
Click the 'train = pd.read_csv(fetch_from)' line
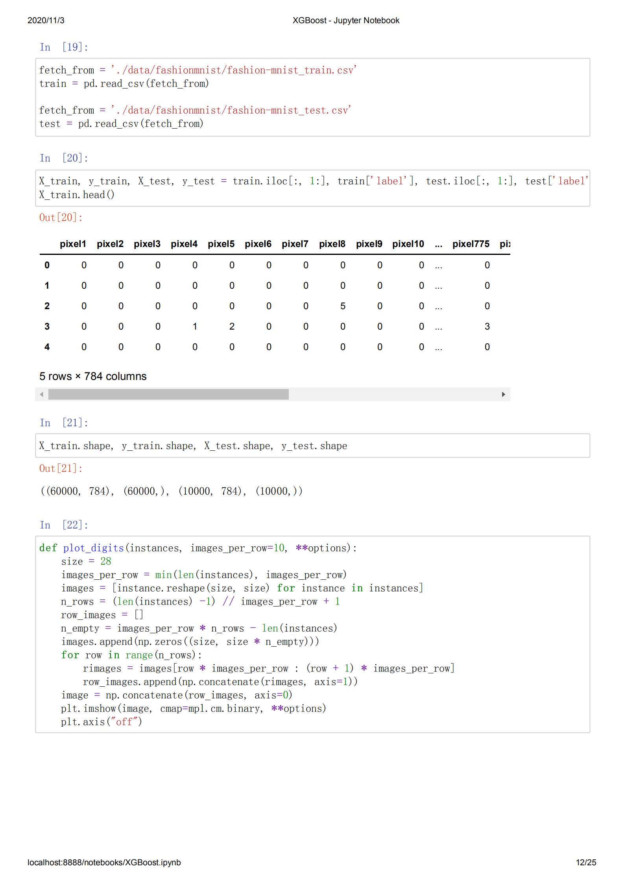click(124, 84)
